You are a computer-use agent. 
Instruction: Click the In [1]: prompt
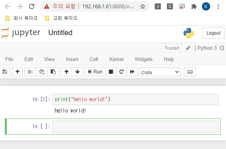(x=41, y=99)
